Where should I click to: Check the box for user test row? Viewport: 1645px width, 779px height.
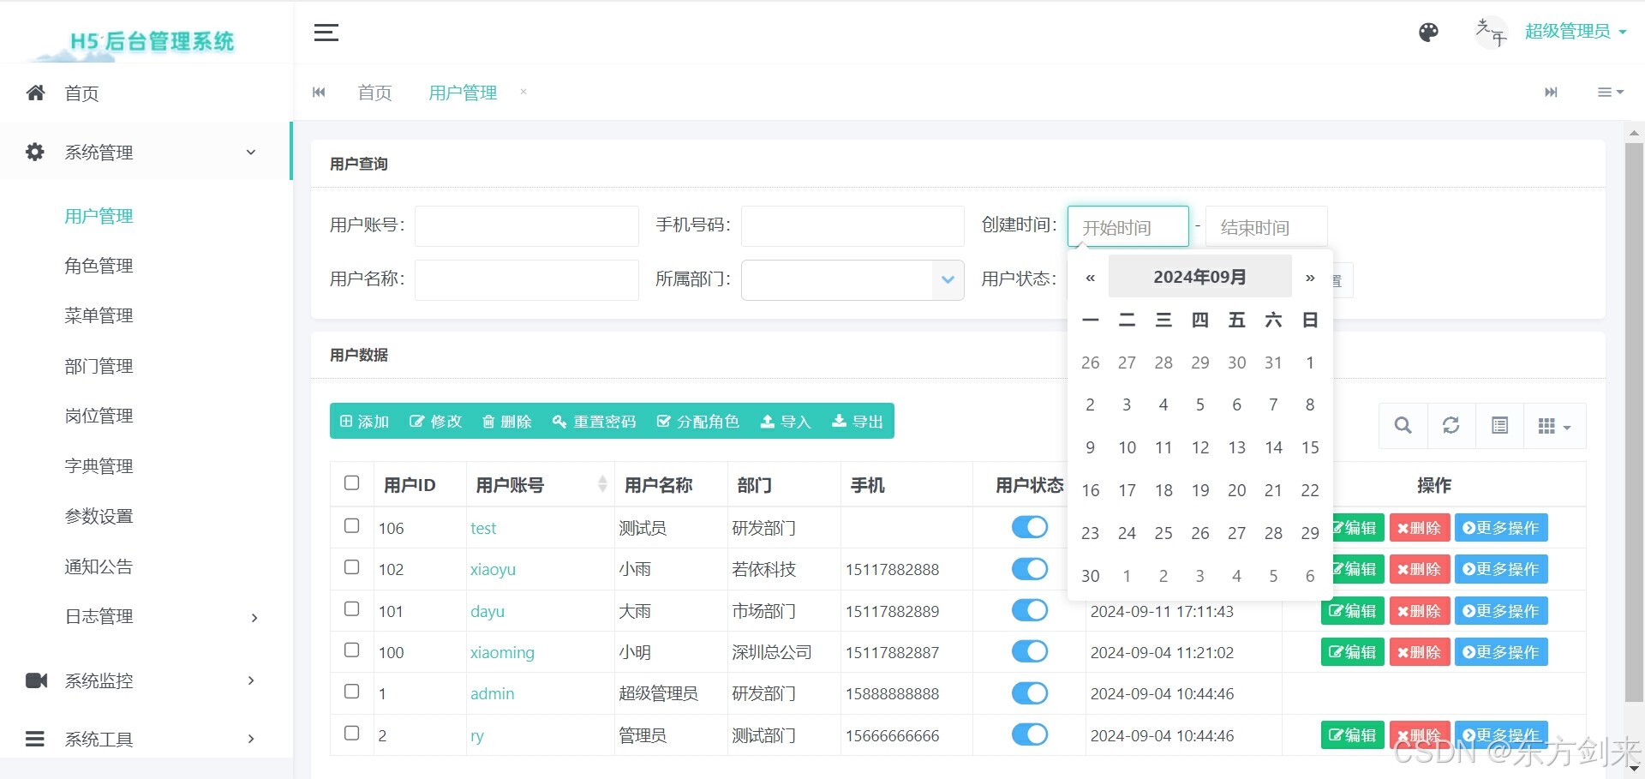[x=351, y=525]
